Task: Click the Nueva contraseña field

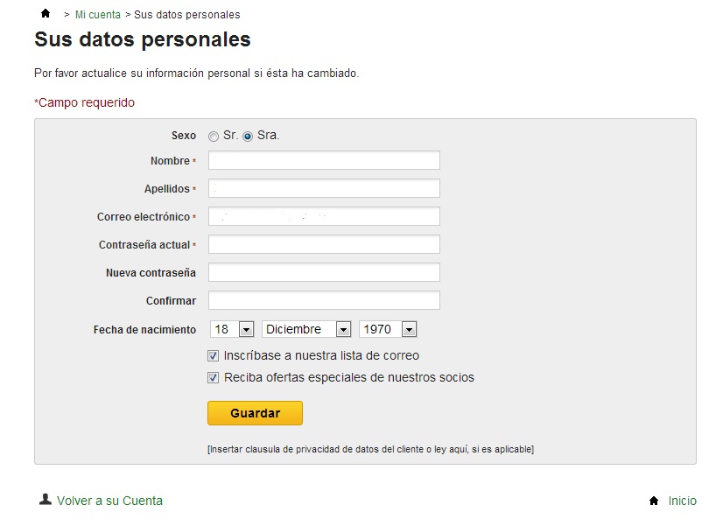Action: coord(324,272)
